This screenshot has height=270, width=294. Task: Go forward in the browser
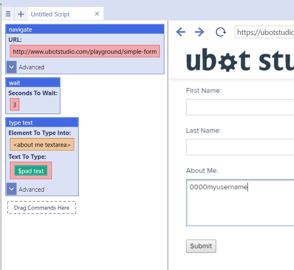click(x=199, y=32)
